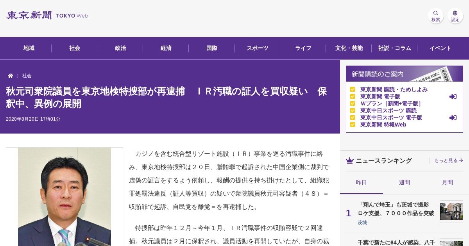Click checkmark icon beside Wプラン［新聞+電子版］

(x=353, y=103)
